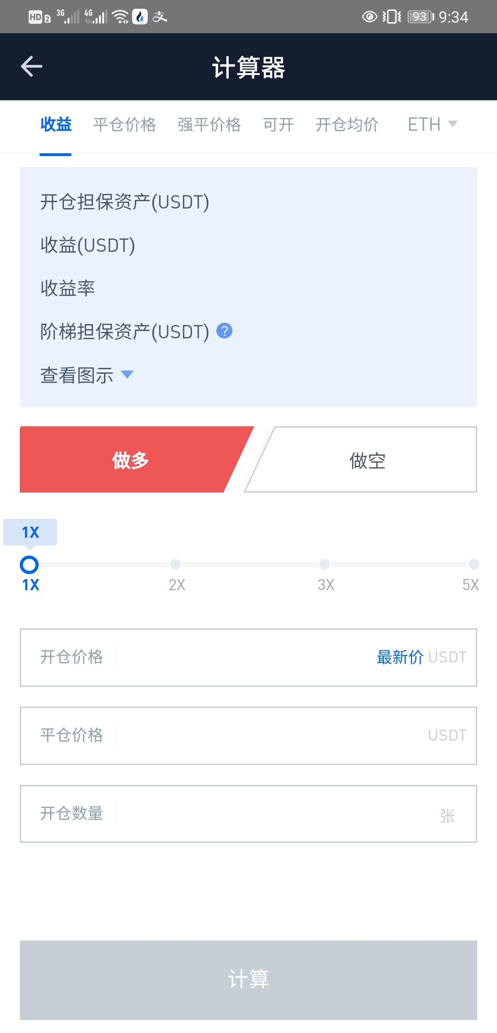497x1033 pixels.
Task: Tap the vibrate mode status icon
Action: point(392,17)
